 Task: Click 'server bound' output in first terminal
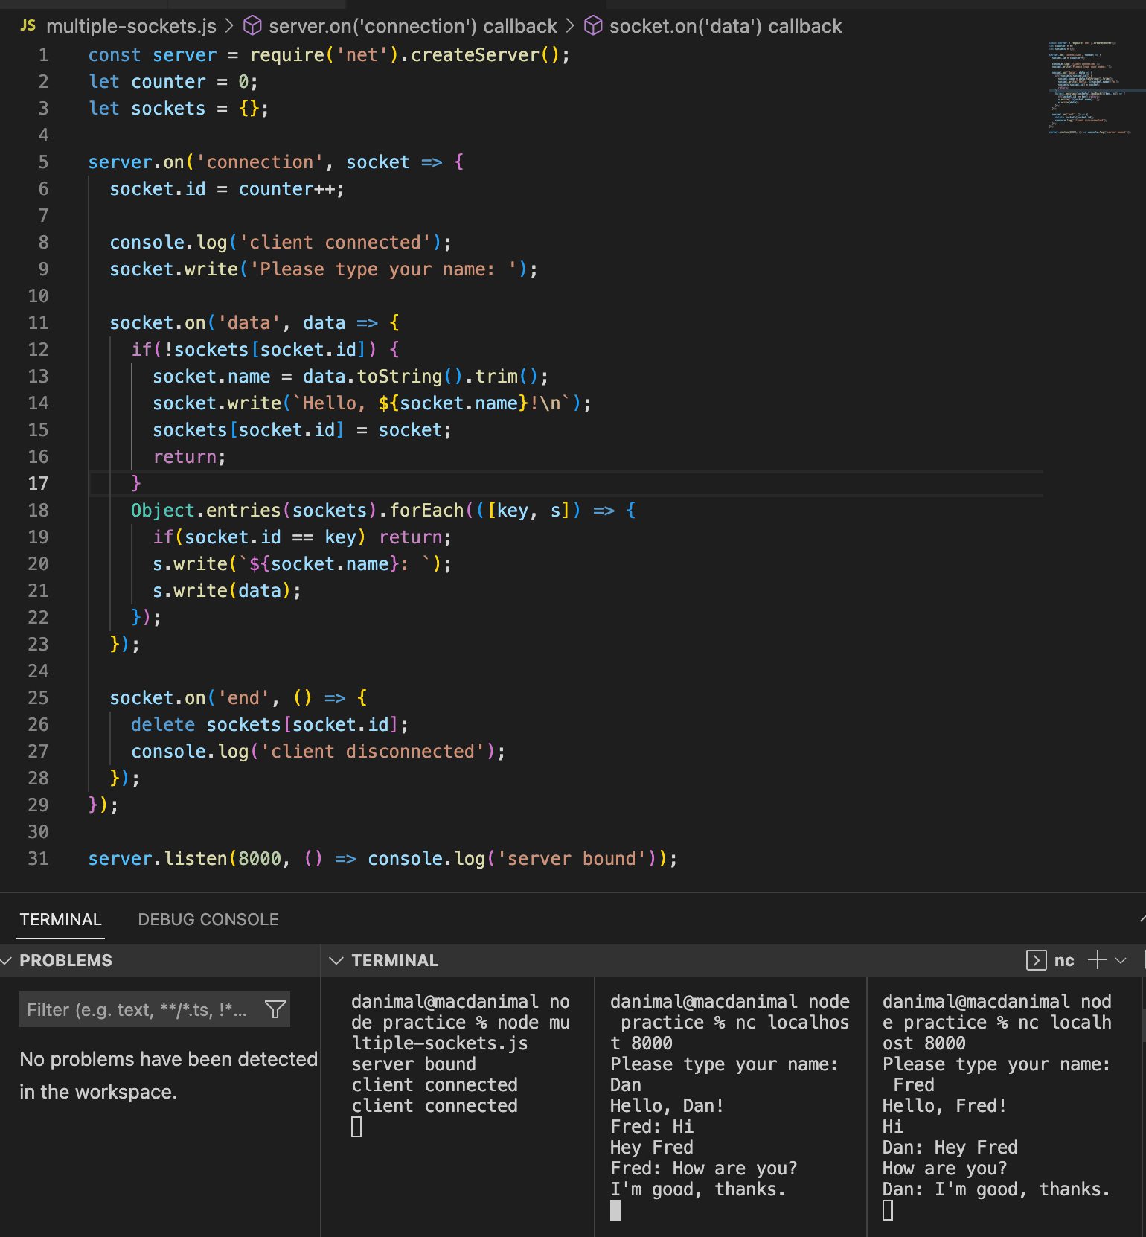tap(414, 1064)
